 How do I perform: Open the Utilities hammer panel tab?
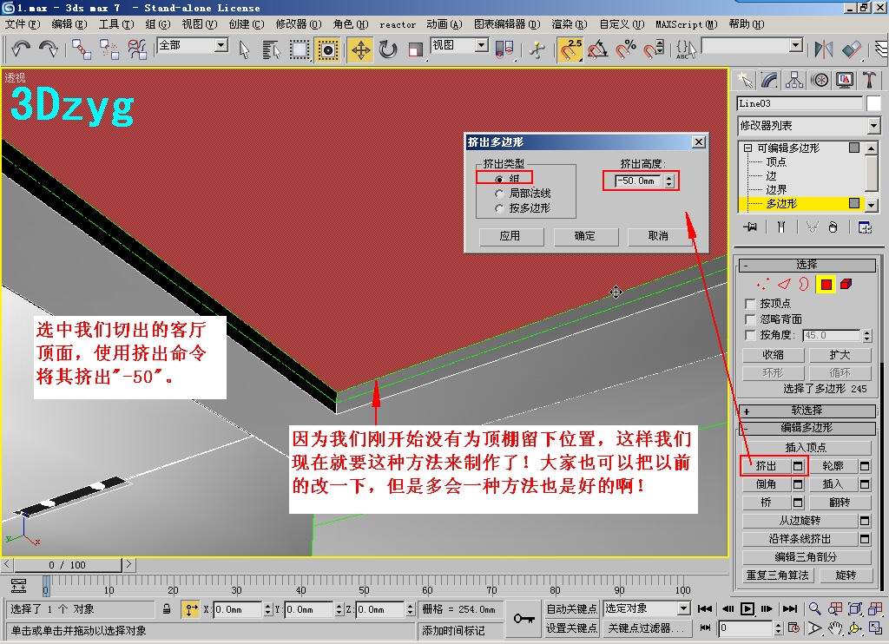pyautogui.click(x=869, y=81)
